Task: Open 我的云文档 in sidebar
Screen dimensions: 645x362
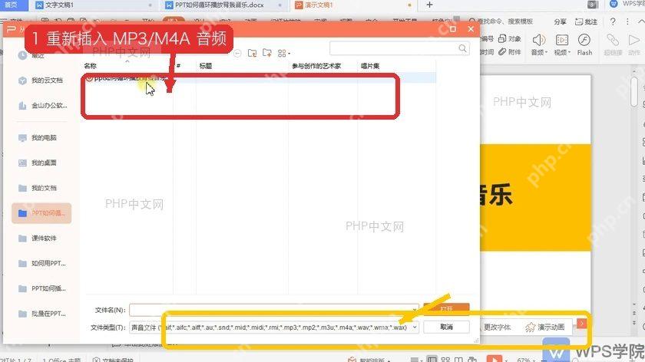Action: click(41, 80)
